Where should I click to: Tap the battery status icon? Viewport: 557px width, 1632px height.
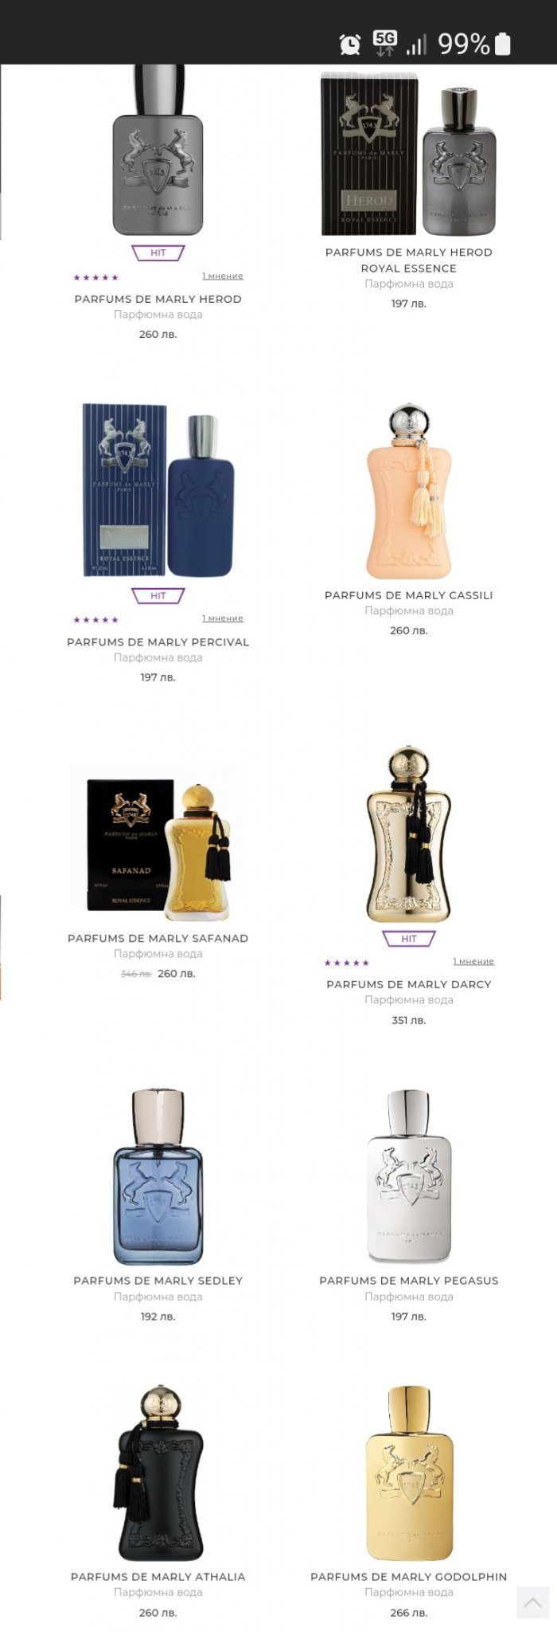coord(503,44)
